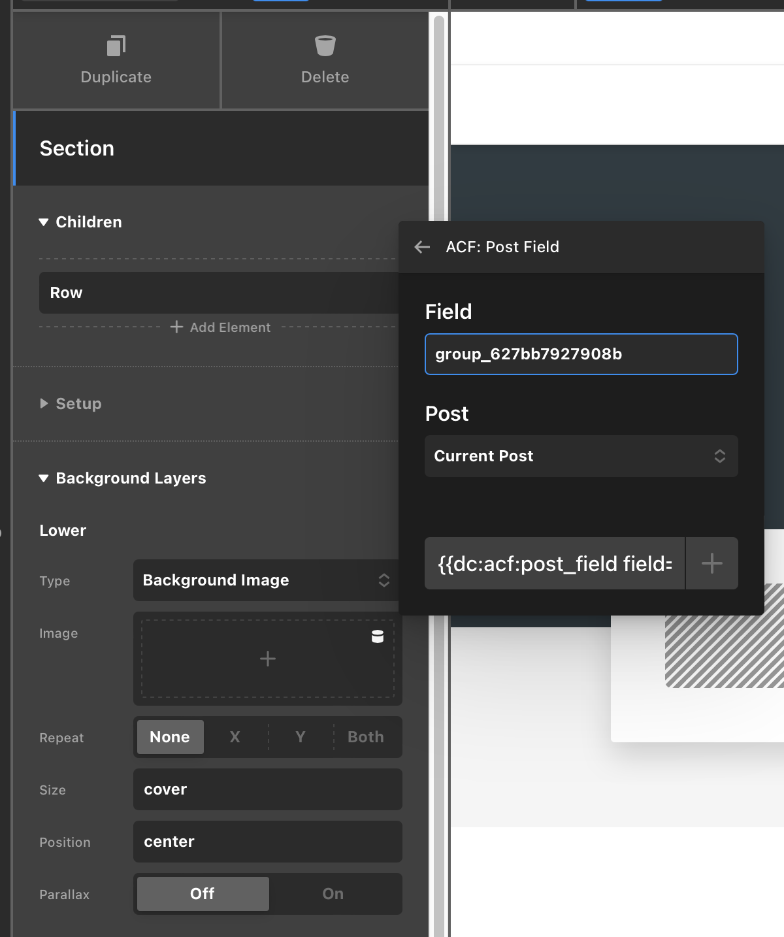Turn Parallax On
This screenshot has height=937, width=784.
[x=333, y=894]
